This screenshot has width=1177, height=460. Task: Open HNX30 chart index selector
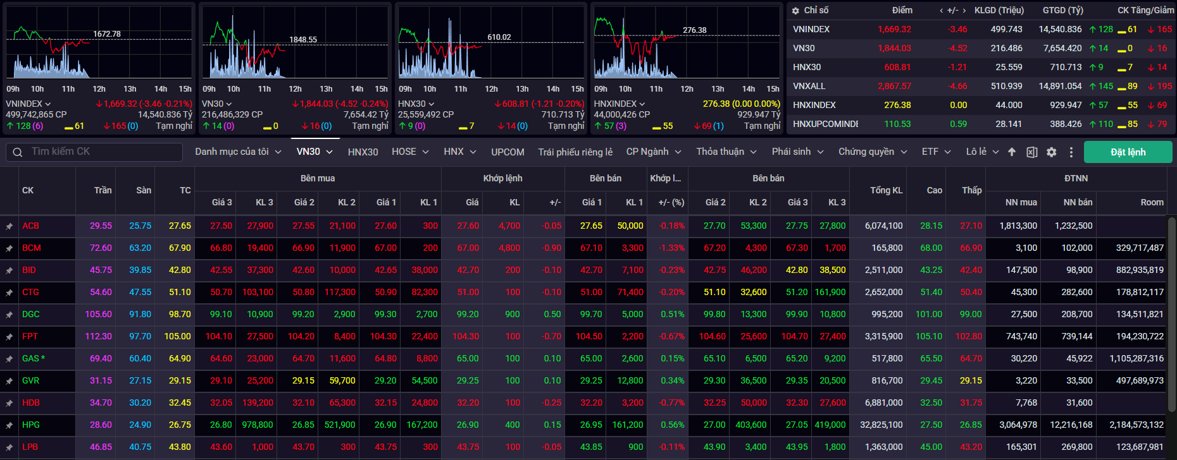(416, 104)
